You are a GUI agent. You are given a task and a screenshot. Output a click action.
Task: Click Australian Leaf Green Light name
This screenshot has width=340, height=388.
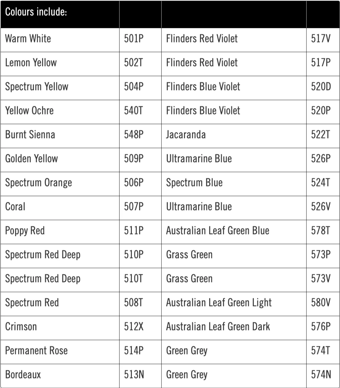point(219,303)
